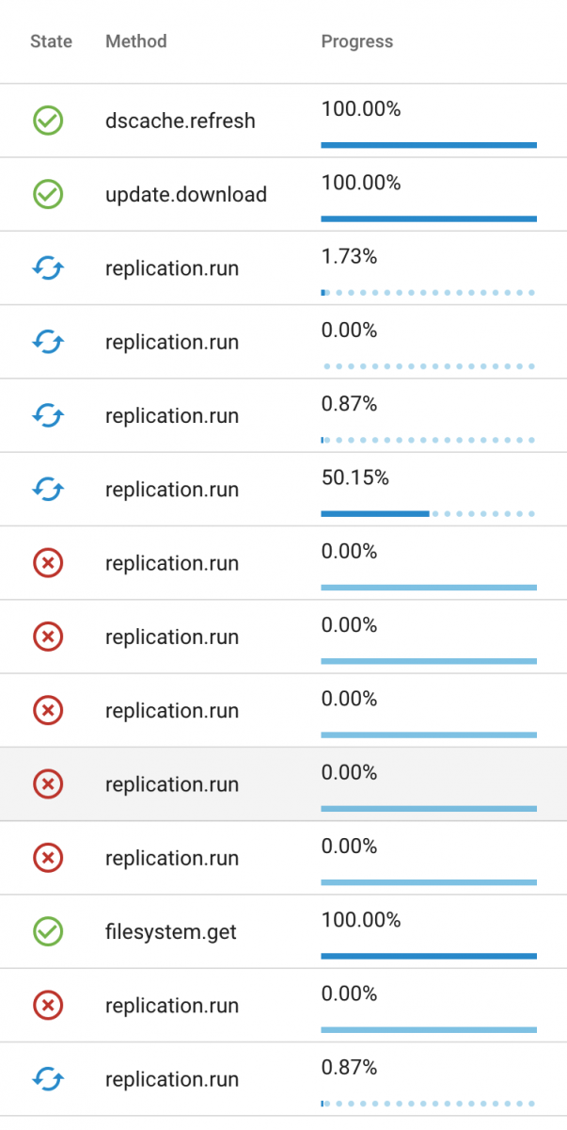Select the replication.run label in the 50.15% row

172,490
